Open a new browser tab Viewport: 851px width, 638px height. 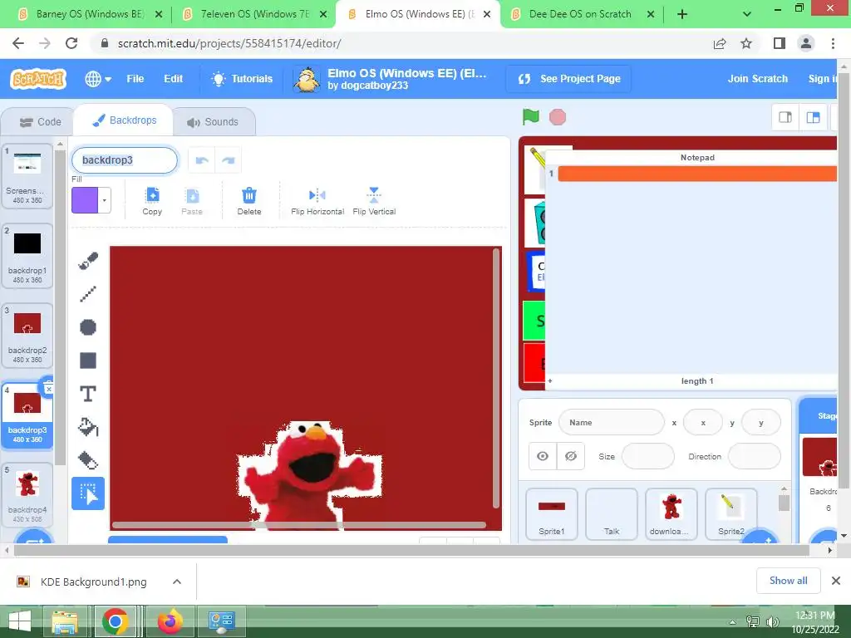pyautogui.click(x=682, y=14)
